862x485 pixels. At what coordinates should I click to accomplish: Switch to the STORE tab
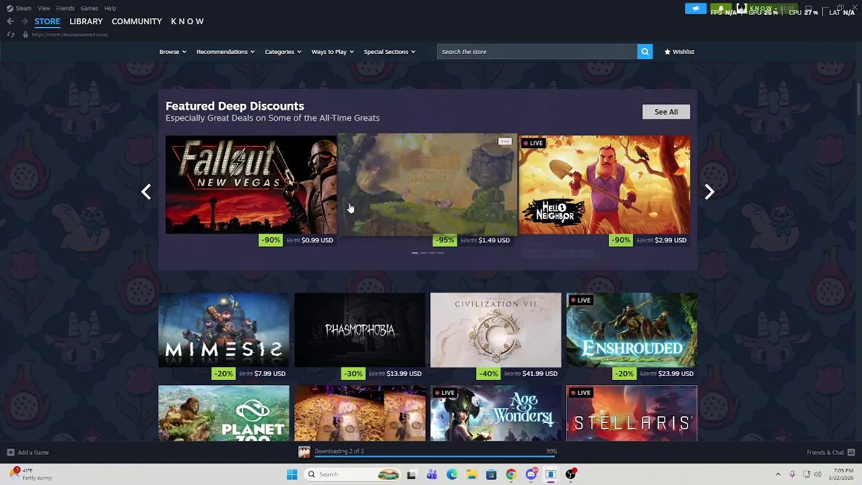coord(47,22)
